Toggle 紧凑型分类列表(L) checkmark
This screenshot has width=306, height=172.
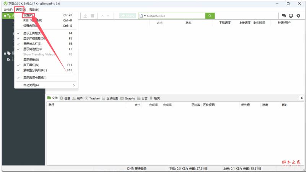pos(46,70)
